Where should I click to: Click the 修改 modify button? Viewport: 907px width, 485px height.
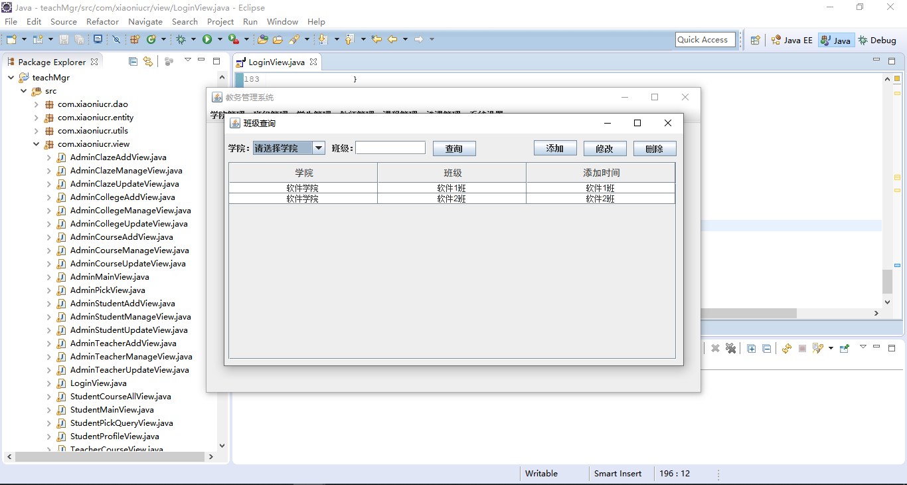(605, 148)
